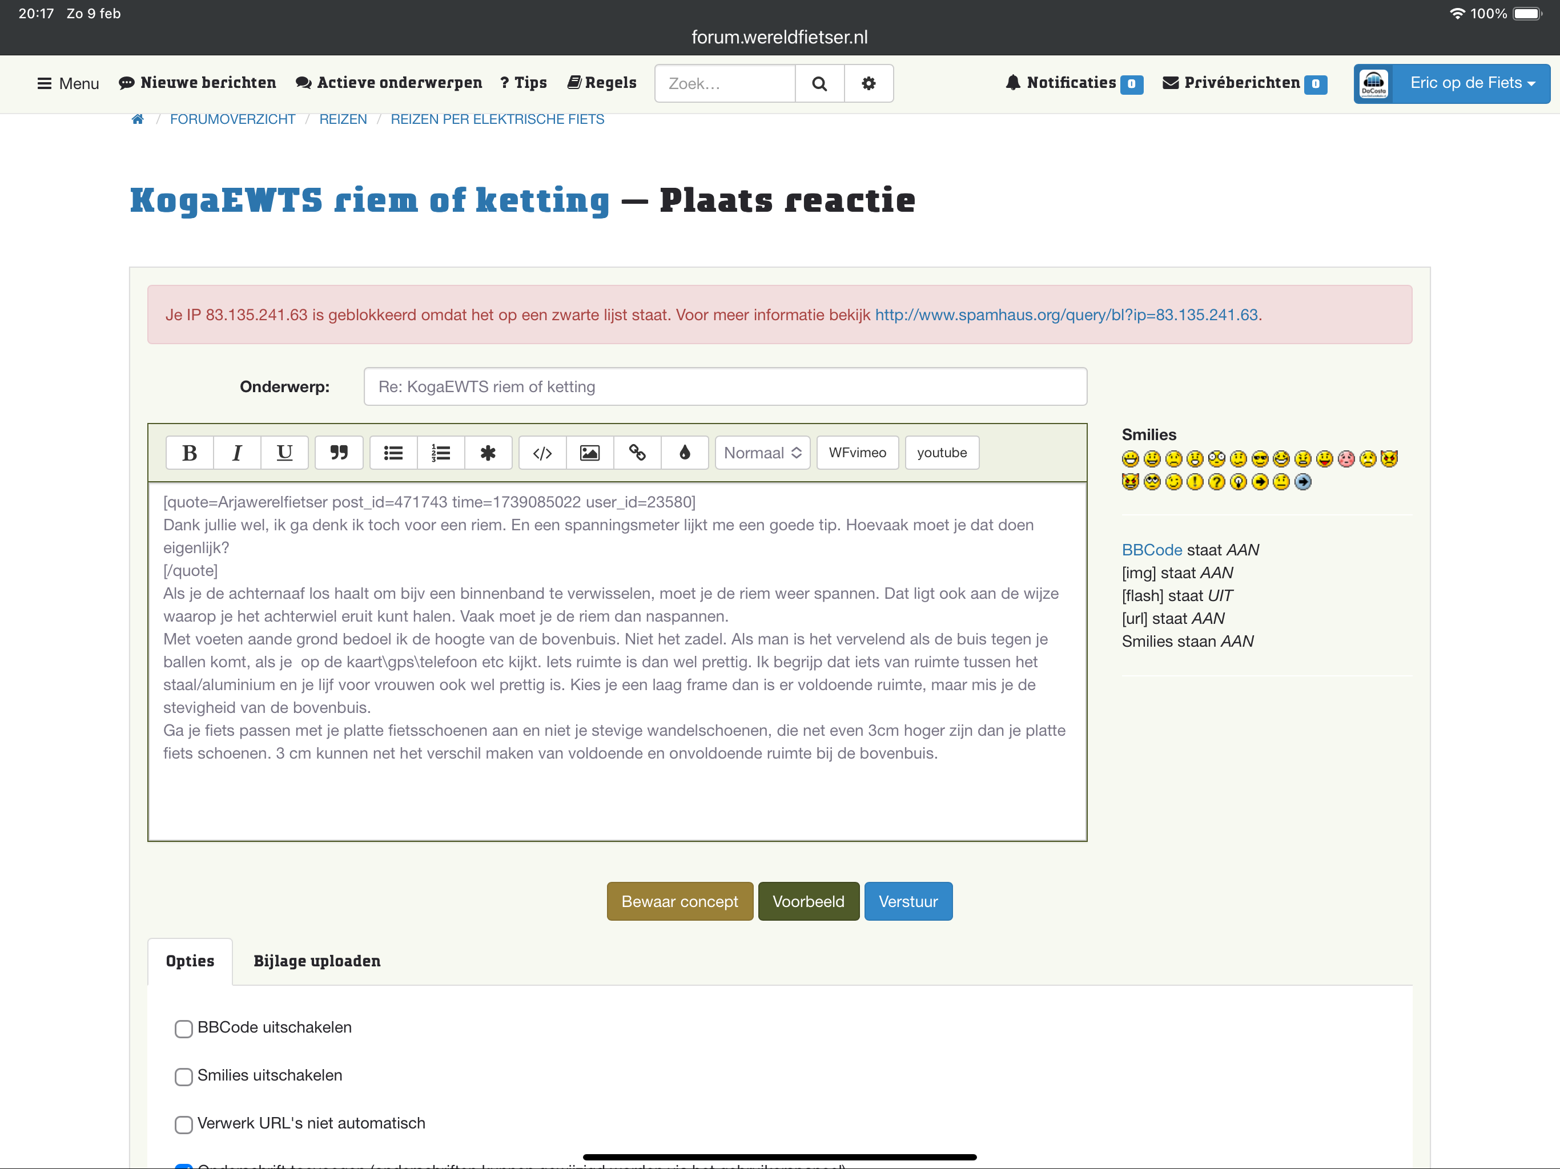Insert numbered list icon
1560x1169 pixels.
point(441,453)
